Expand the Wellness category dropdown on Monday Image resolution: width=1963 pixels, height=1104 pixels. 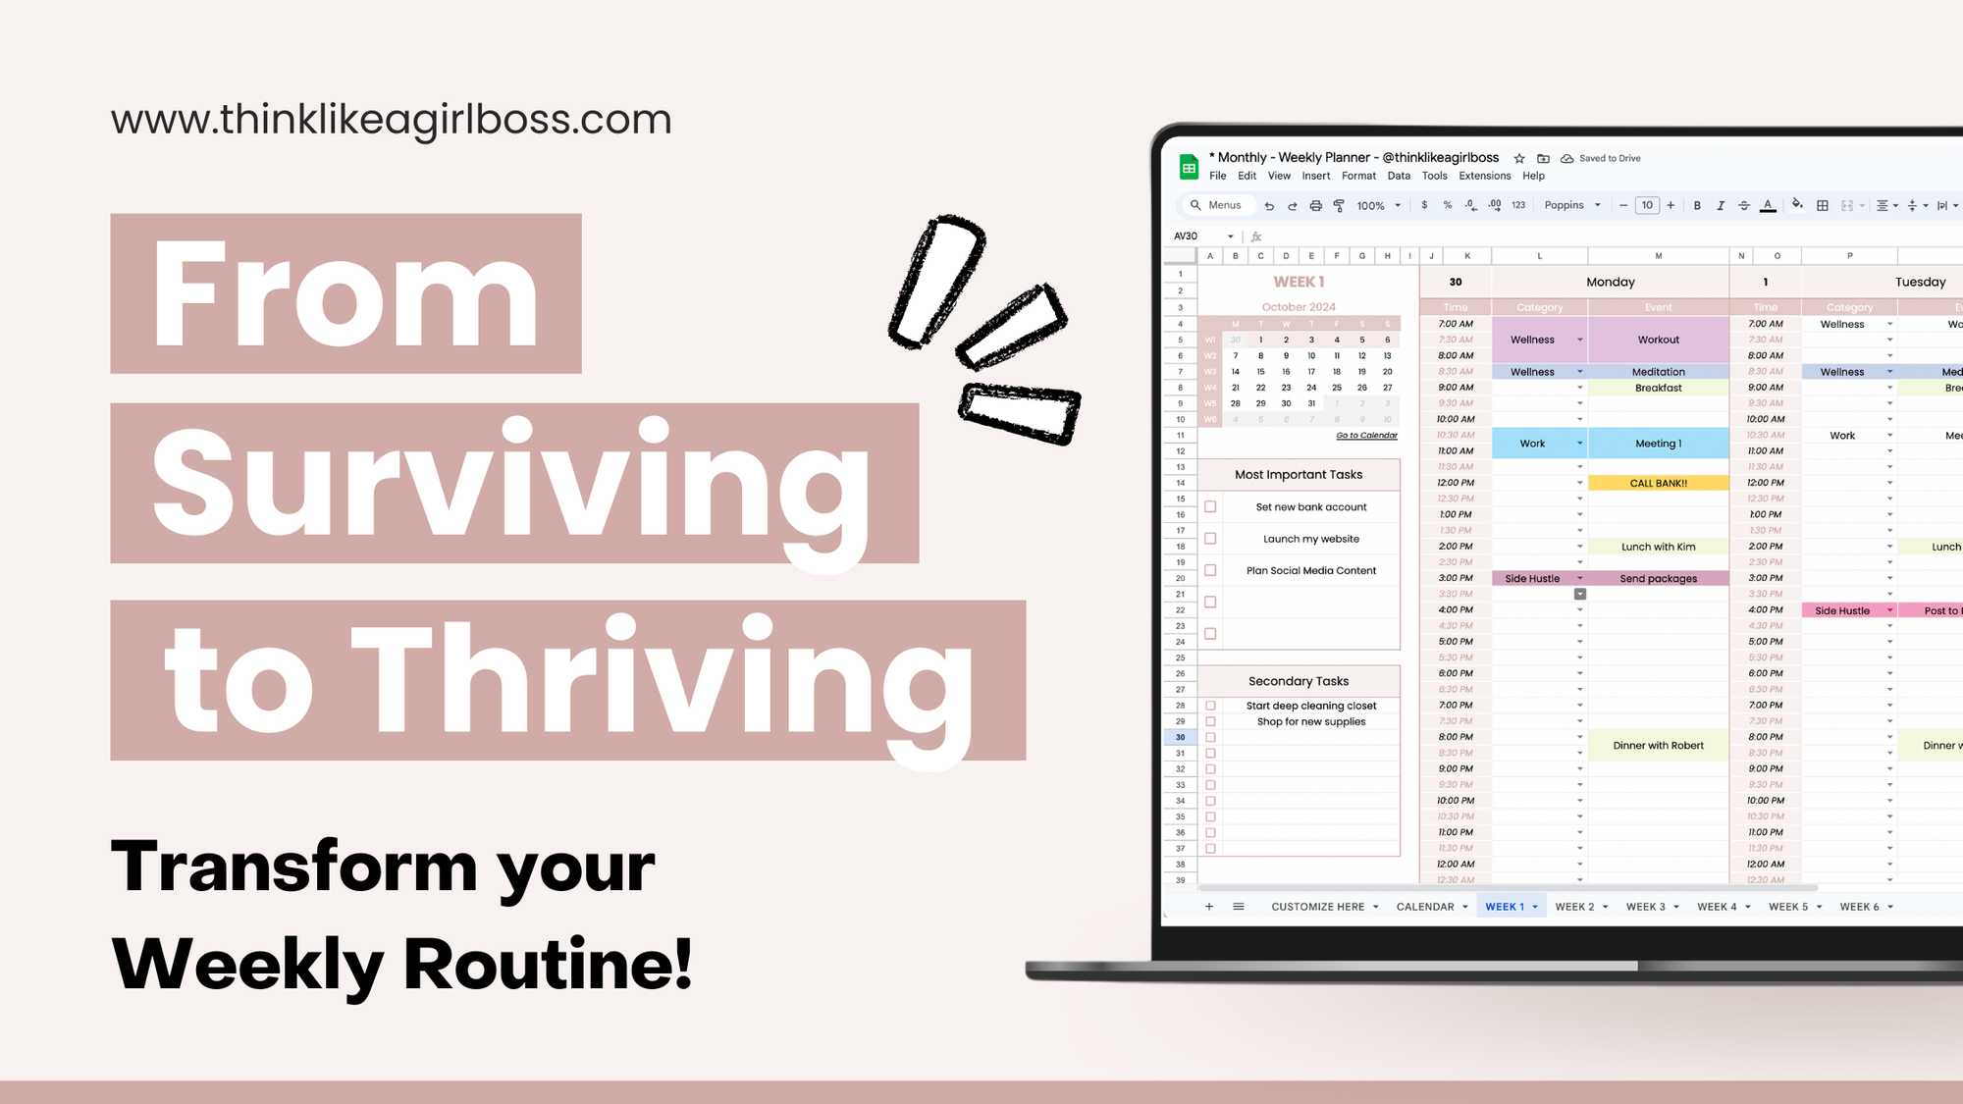(1579, 339)
